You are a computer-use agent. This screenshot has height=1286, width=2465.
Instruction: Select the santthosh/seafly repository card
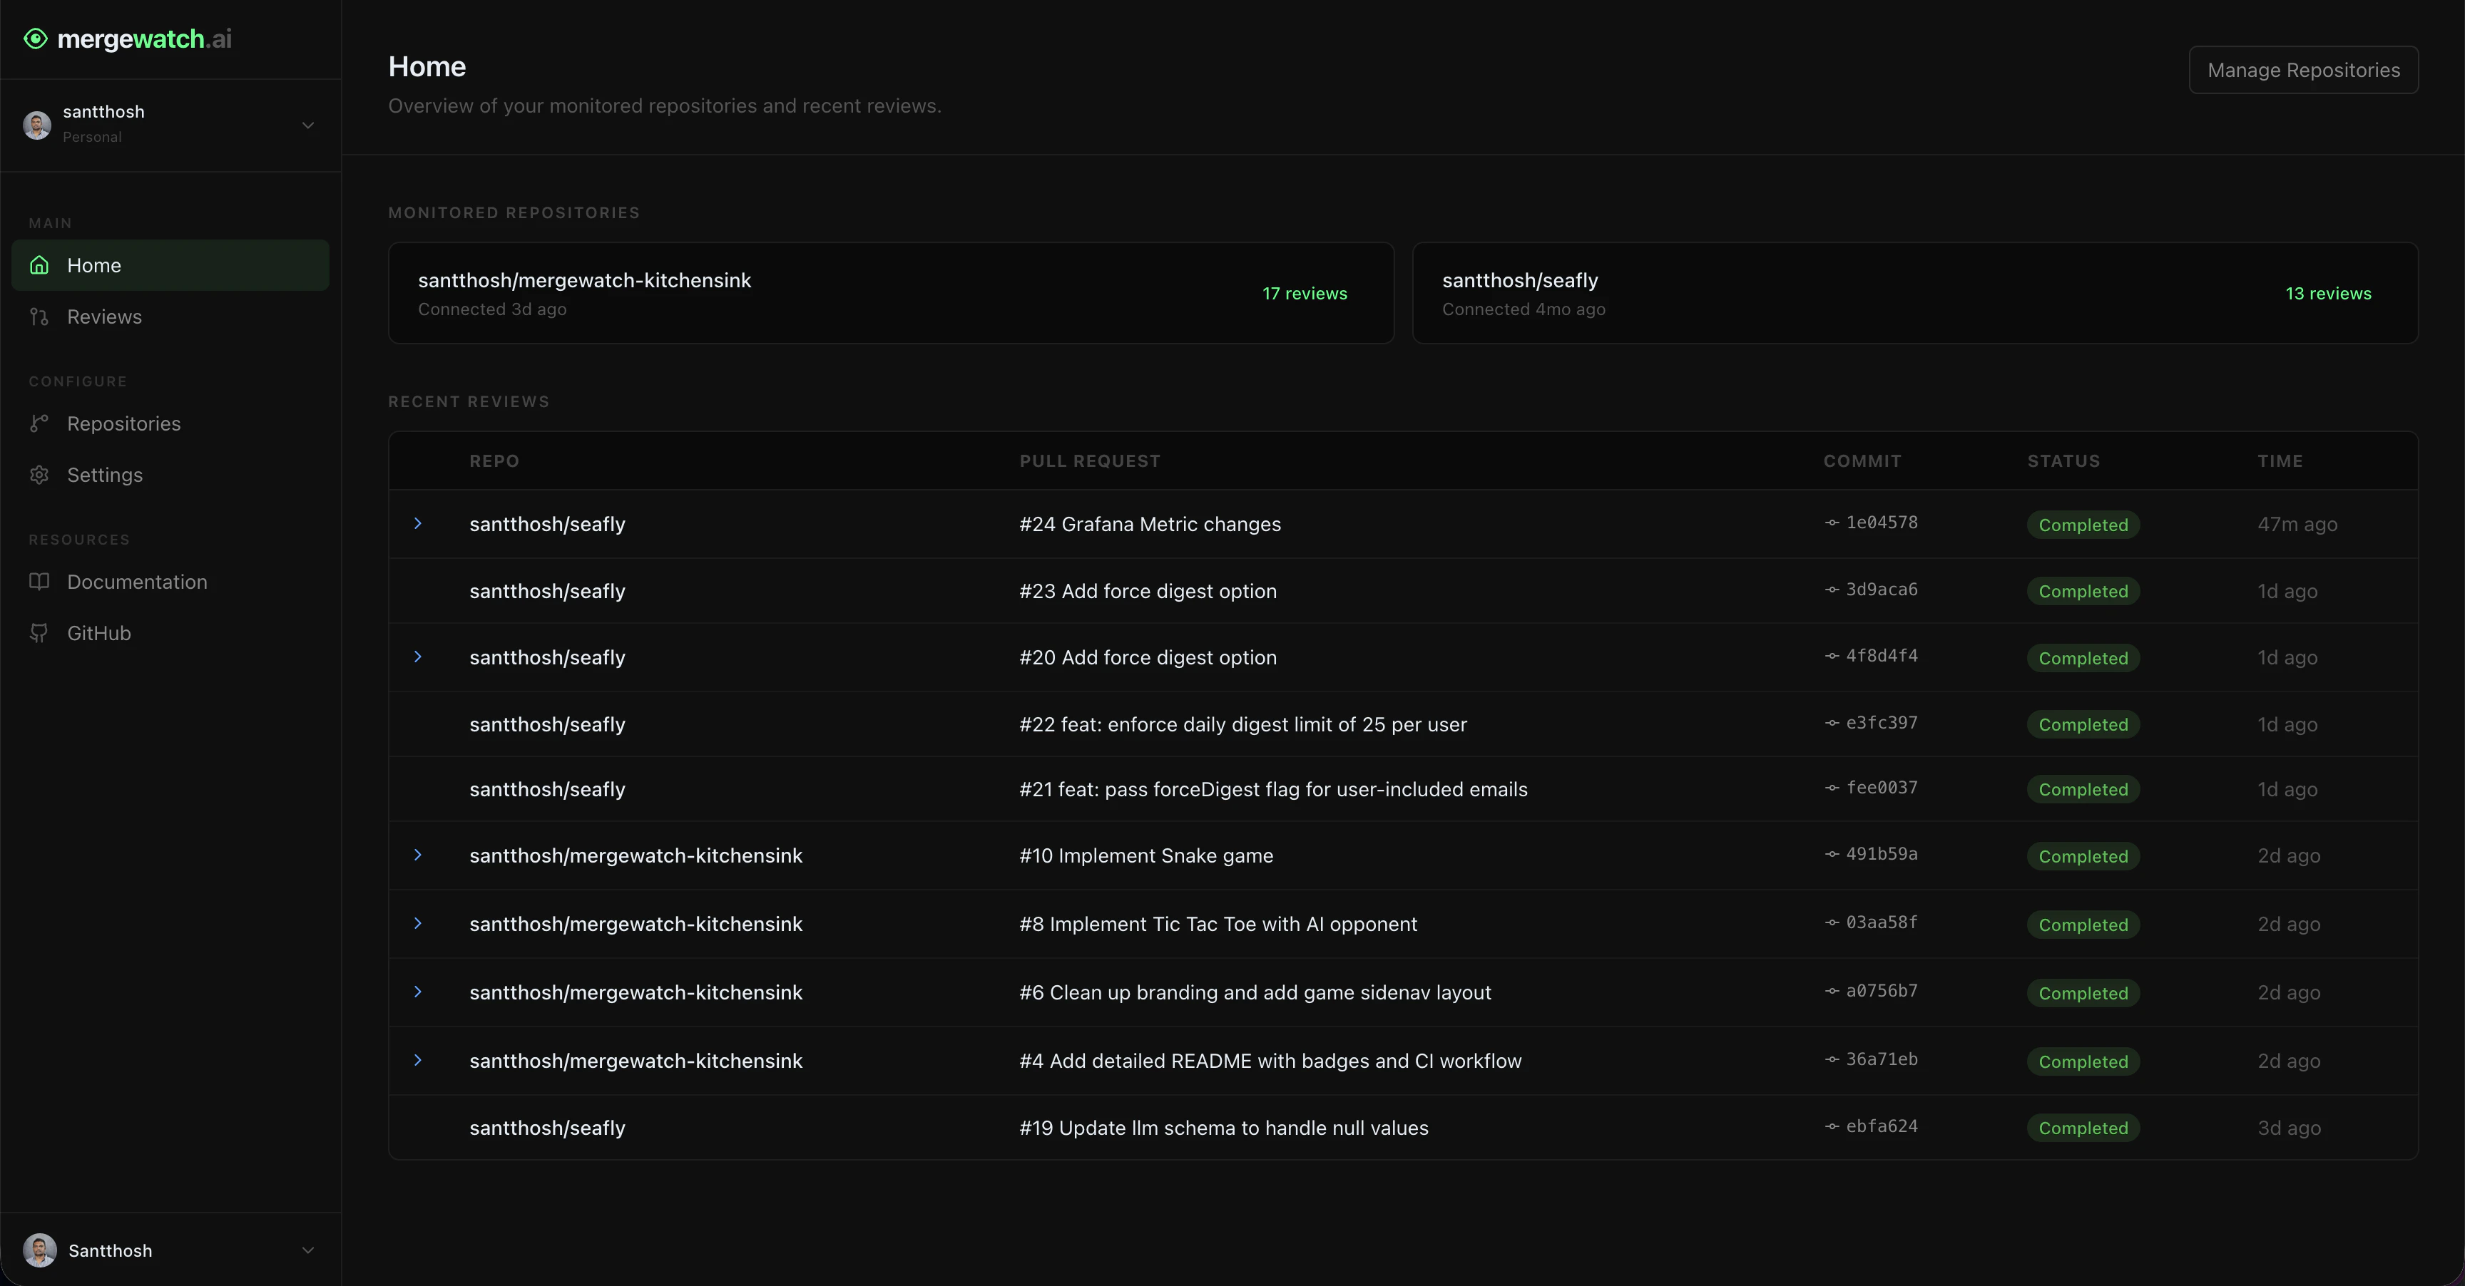coord(1914,292)
